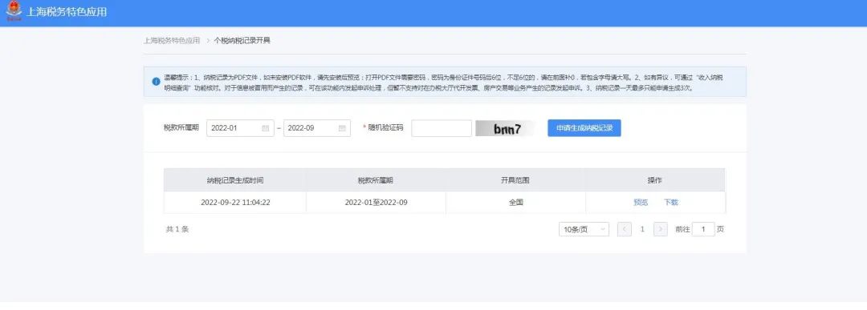Click the 前往 page number input

click(x=703, y=229)
